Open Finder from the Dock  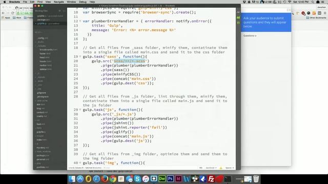coord(72,179)
